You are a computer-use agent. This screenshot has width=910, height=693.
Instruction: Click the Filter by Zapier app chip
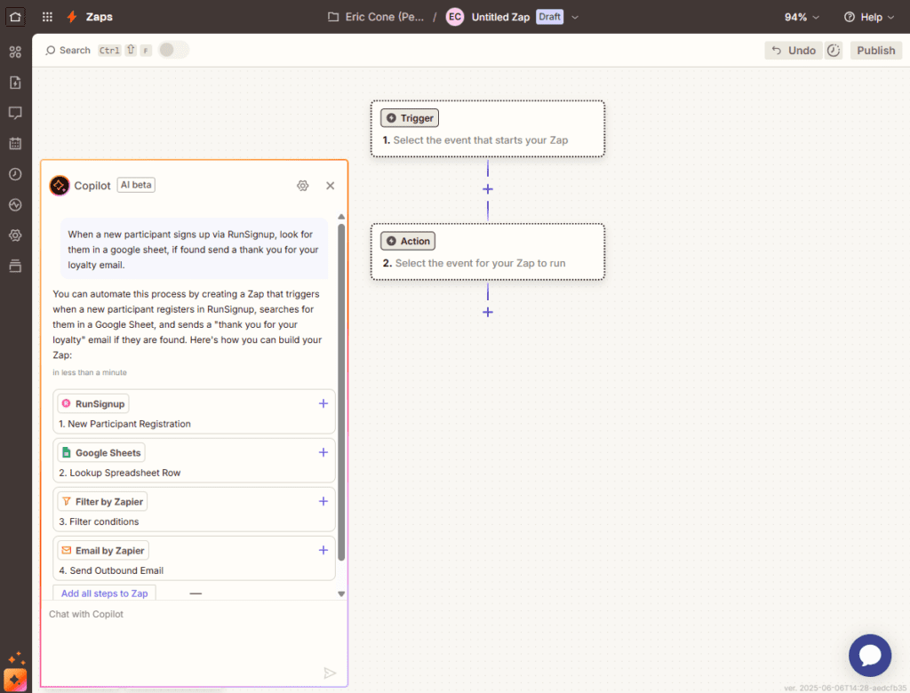point(103,501)
